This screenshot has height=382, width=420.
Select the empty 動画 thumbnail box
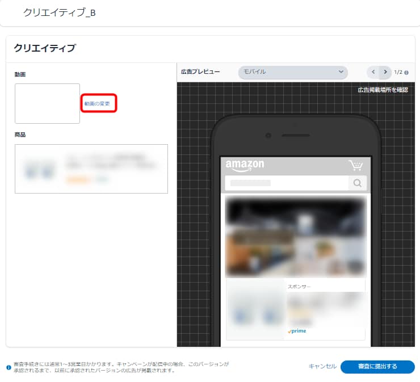click(x=47, y=103)
